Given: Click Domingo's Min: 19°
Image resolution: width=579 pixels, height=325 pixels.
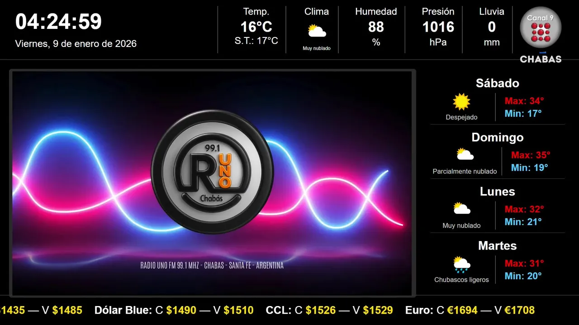Looking at the screenshot, I should (530, 168).
